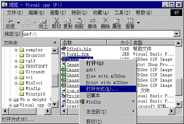The image size is (184, 124).
Task: Sort files by 名称 column header
Action: [89, 43]
